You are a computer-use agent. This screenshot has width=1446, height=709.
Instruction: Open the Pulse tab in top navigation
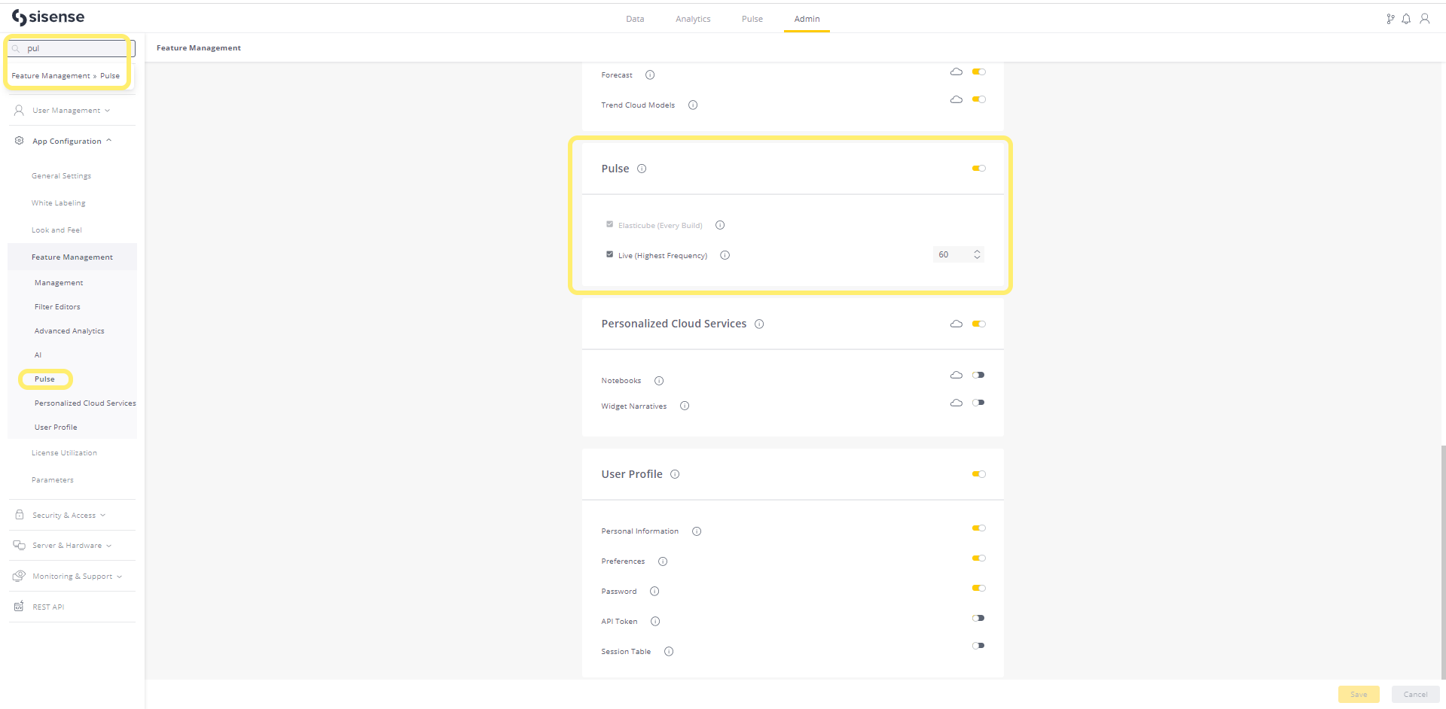click(752, 19)
